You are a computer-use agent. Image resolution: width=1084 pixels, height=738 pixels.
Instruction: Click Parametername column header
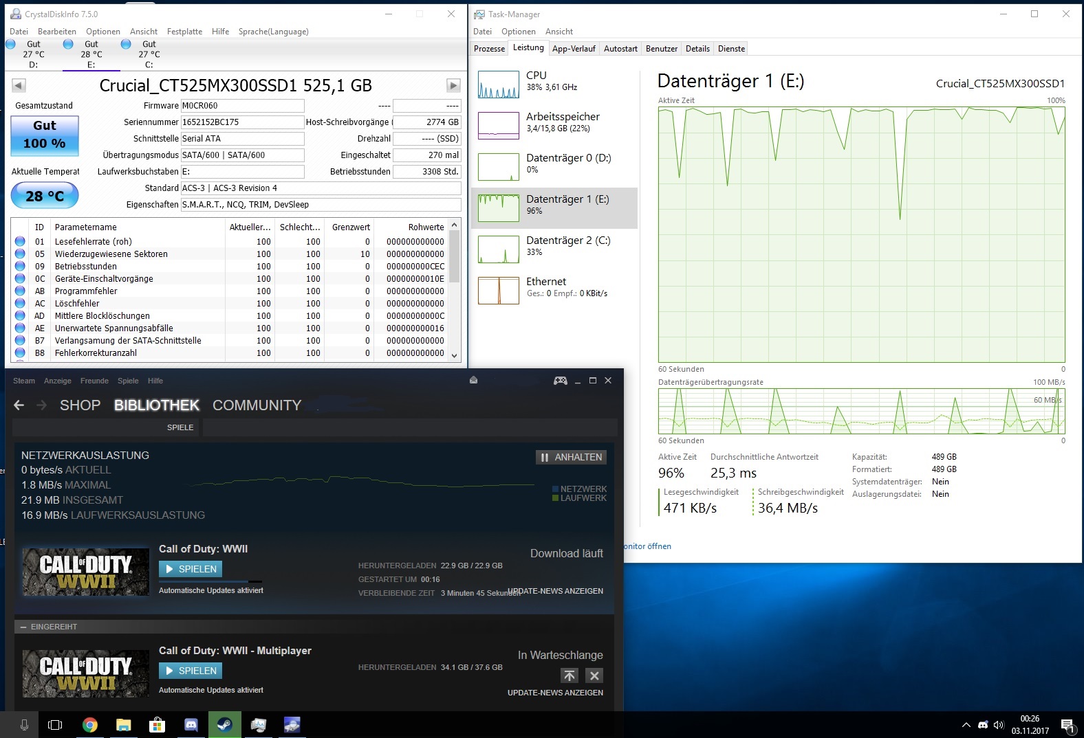coord(138,227)
